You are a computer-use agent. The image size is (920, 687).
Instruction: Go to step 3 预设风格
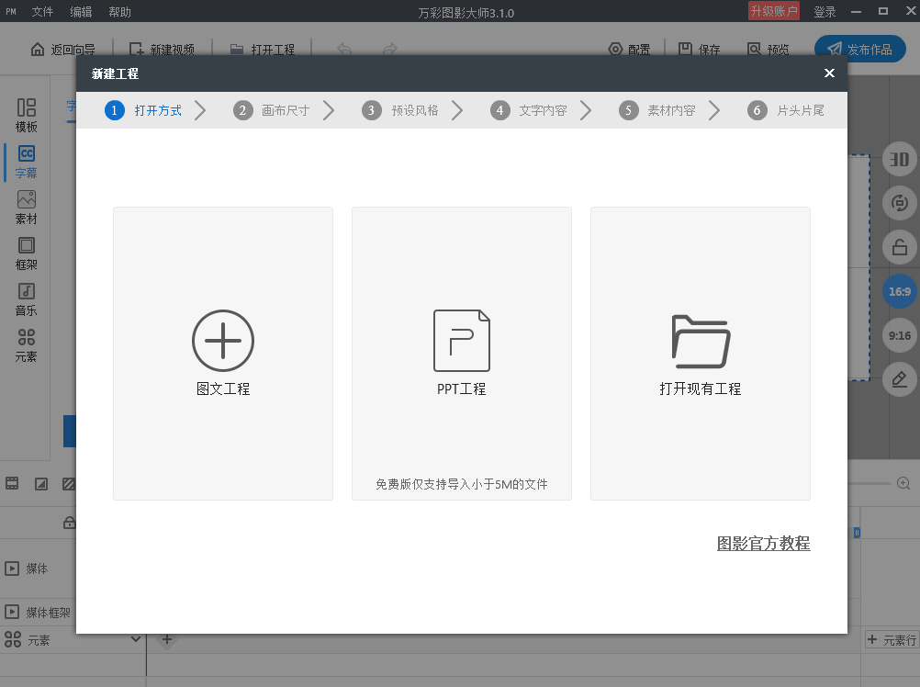[400, 110]
